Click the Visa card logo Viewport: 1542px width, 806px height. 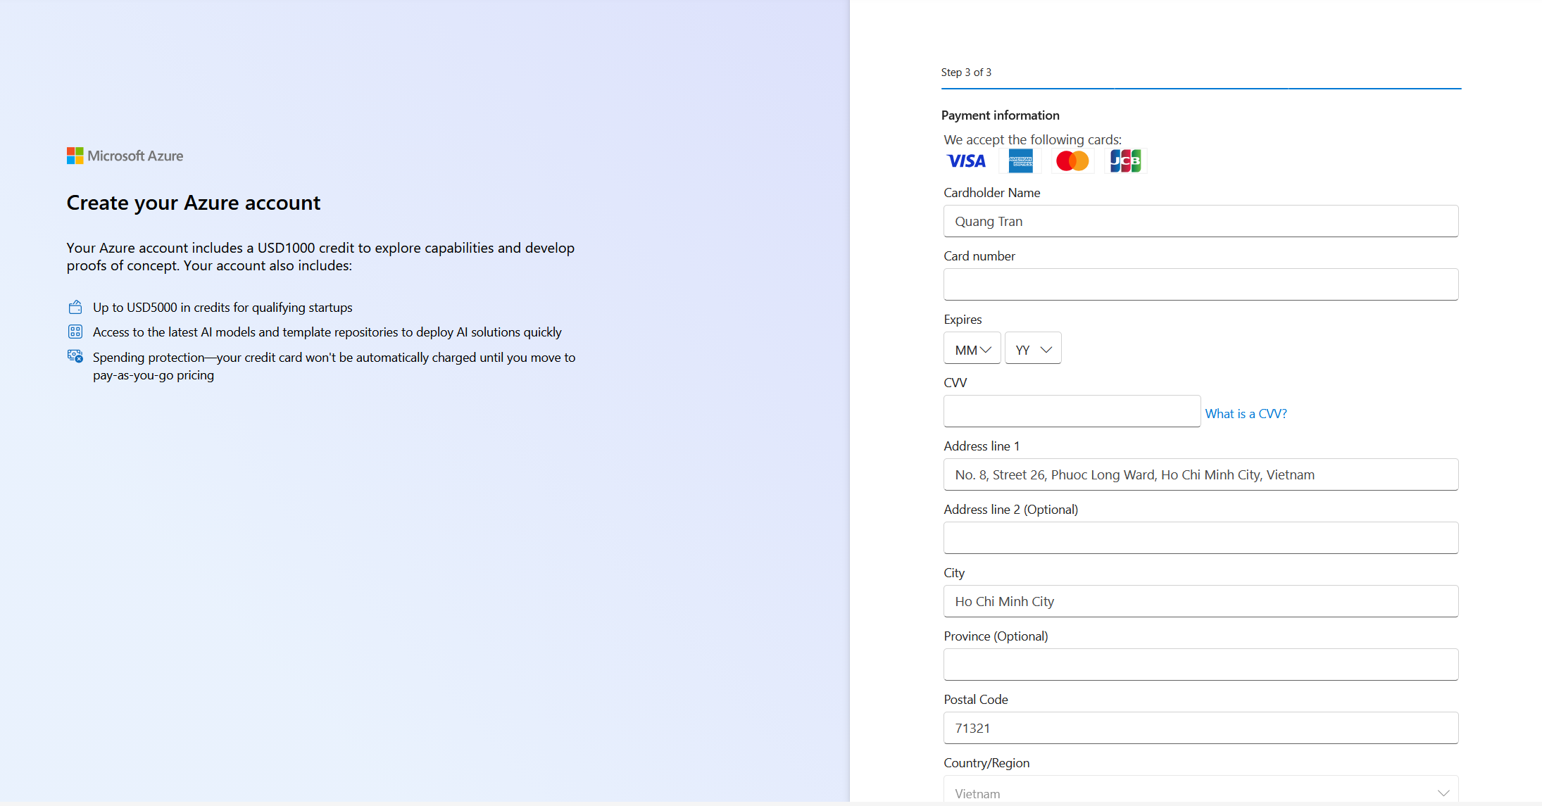tap(966, 161)
